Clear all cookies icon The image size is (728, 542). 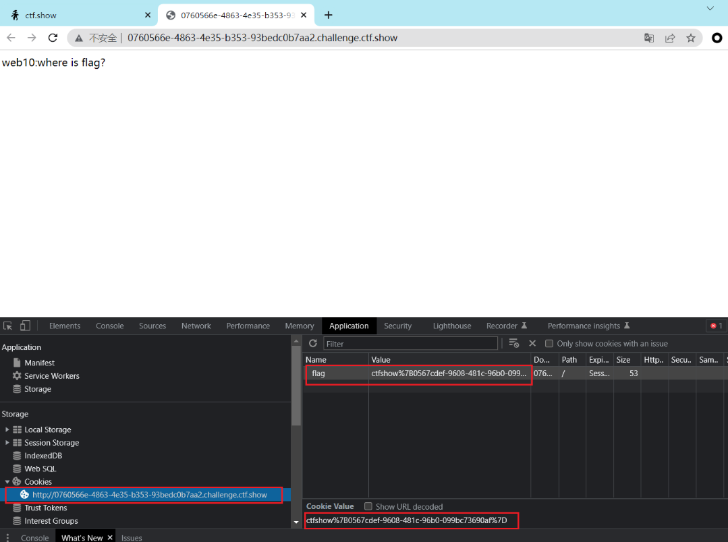click(x=514, y=343)
